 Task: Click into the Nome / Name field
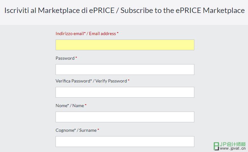pos(125,117)
